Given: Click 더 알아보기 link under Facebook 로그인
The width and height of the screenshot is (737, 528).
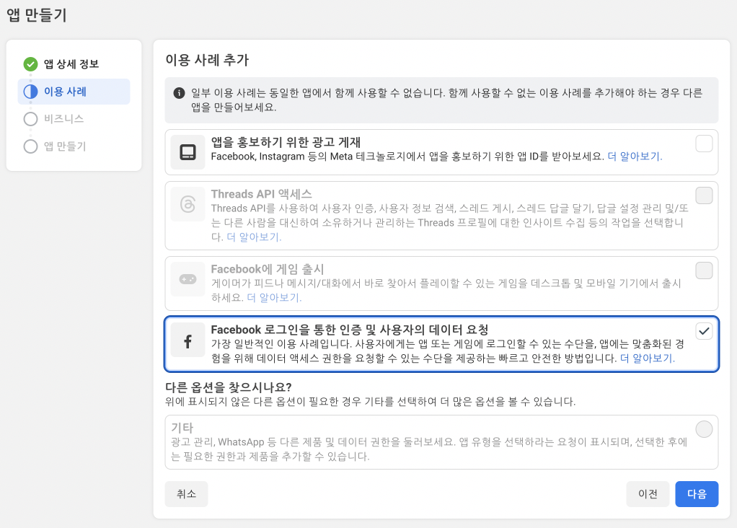Looking at the screenshot, I should 648,358.
